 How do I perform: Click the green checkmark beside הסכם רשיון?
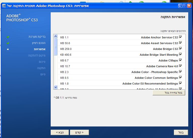pyautogui.click(x=8, y=43)
